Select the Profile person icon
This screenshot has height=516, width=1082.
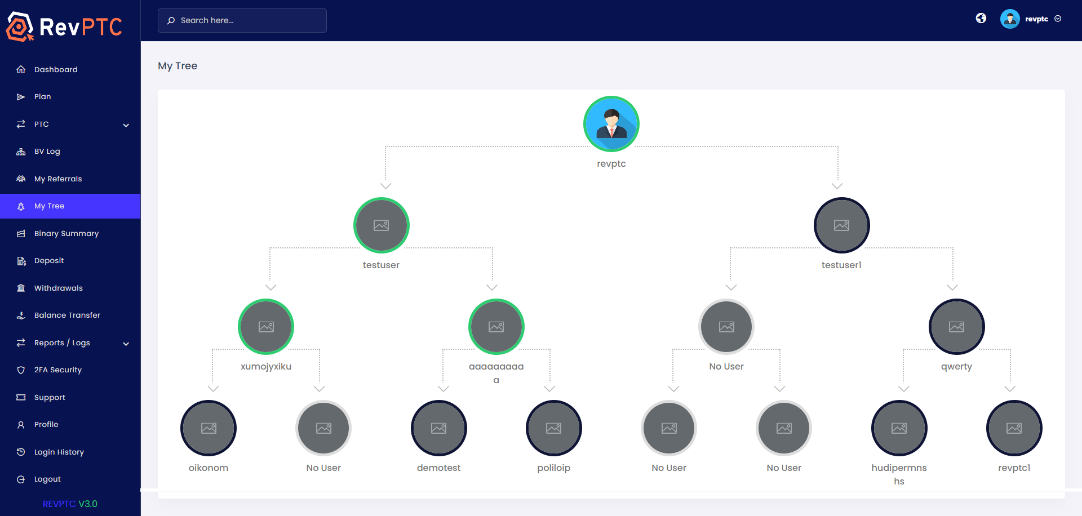21,424
